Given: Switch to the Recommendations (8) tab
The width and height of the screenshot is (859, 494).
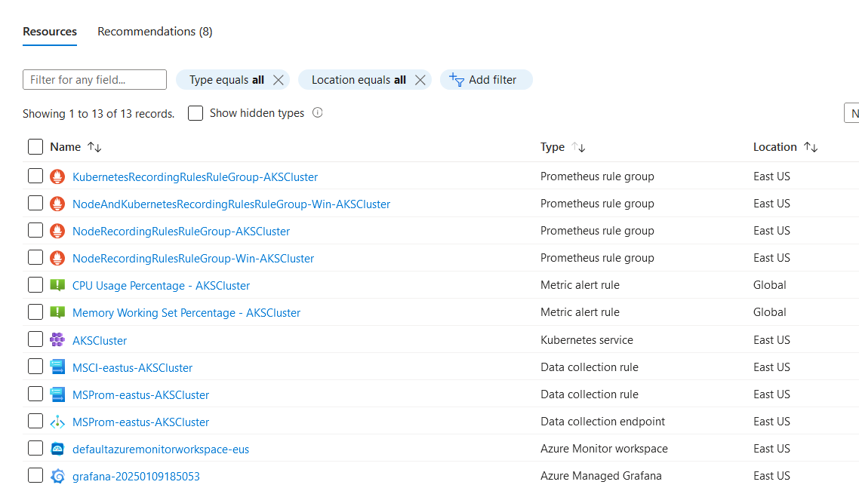Looking at the screenshot, I should coord(155,32).
